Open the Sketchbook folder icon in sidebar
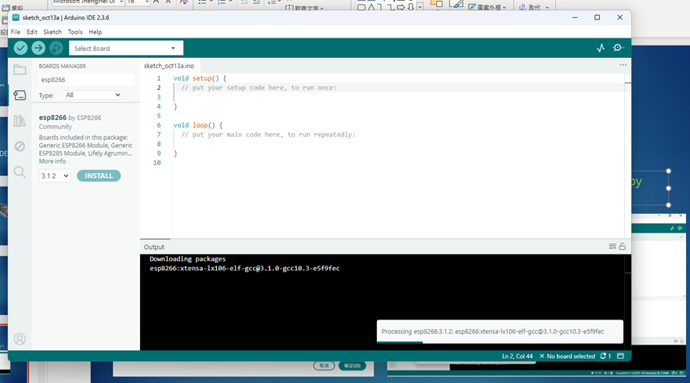Viewport: 690px width, 383px height. point(20,70)
